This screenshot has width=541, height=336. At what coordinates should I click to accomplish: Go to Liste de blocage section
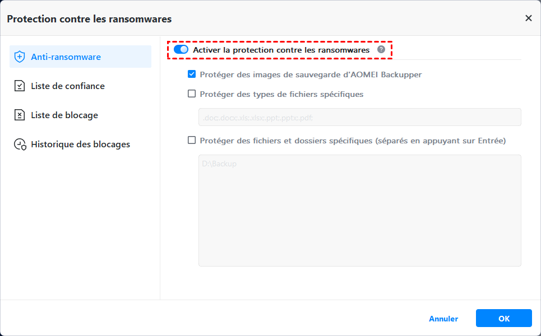[x=64, y=115]
